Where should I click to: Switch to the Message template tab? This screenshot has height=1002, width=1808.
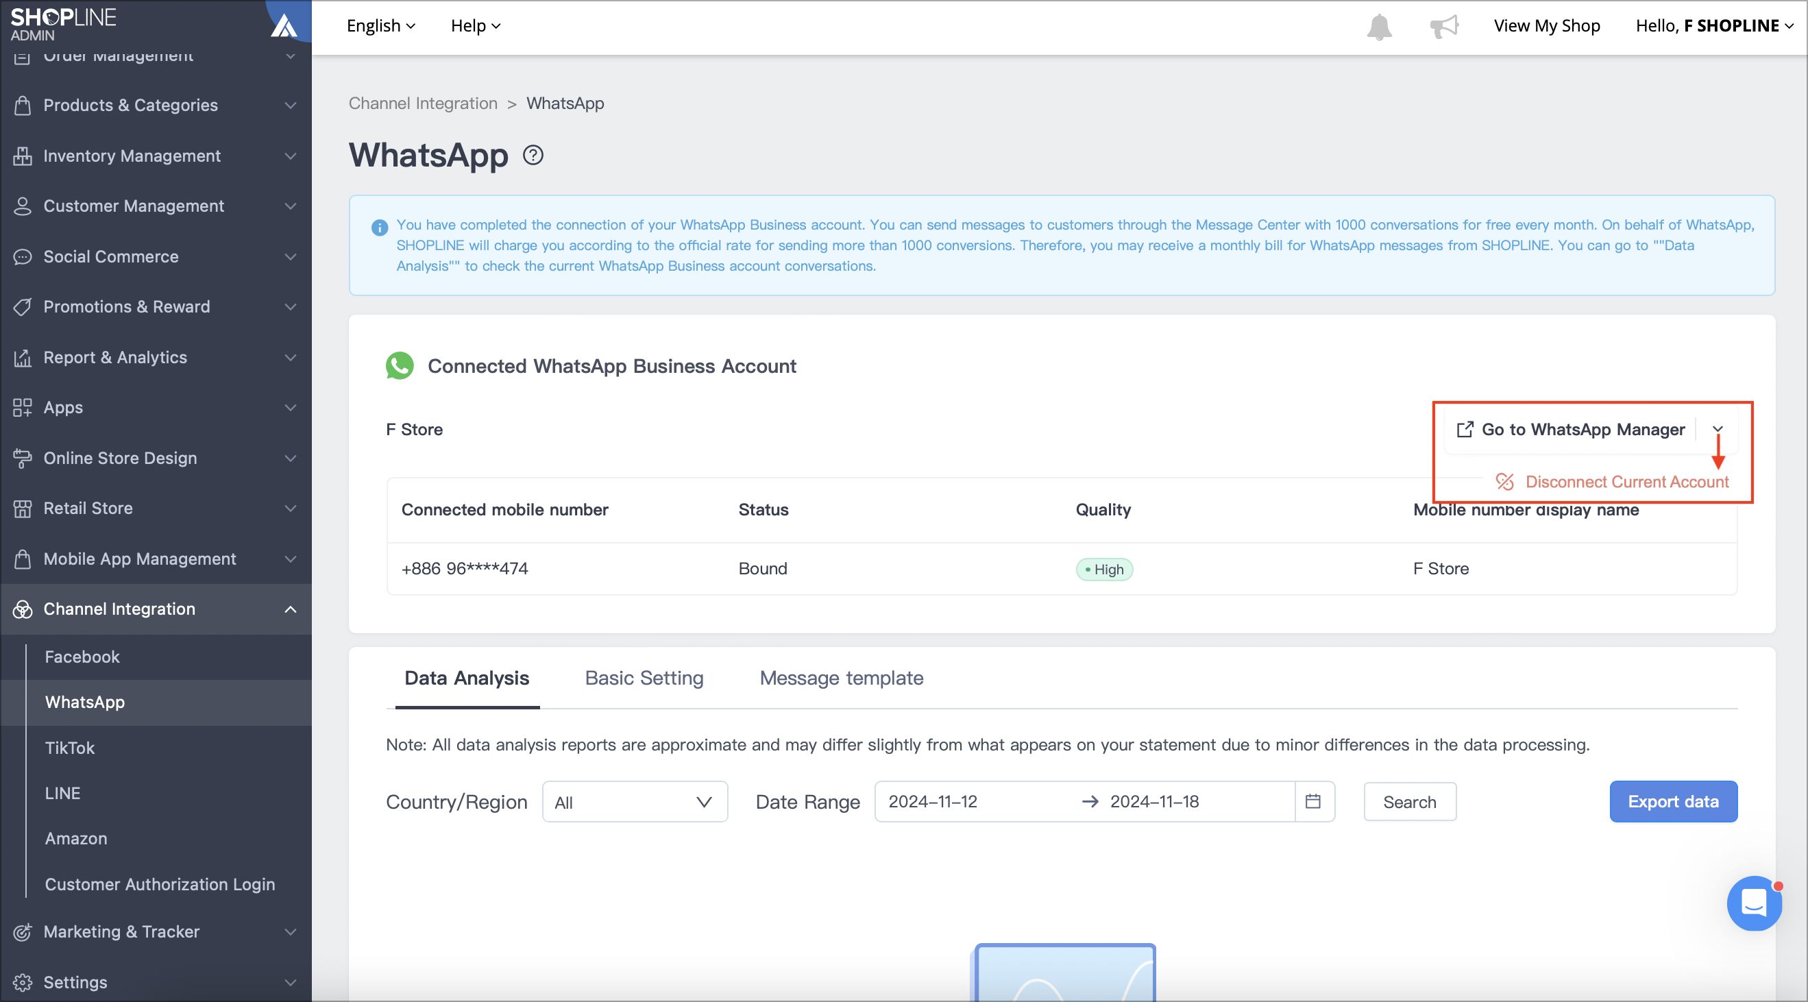[x=841, y=678]
